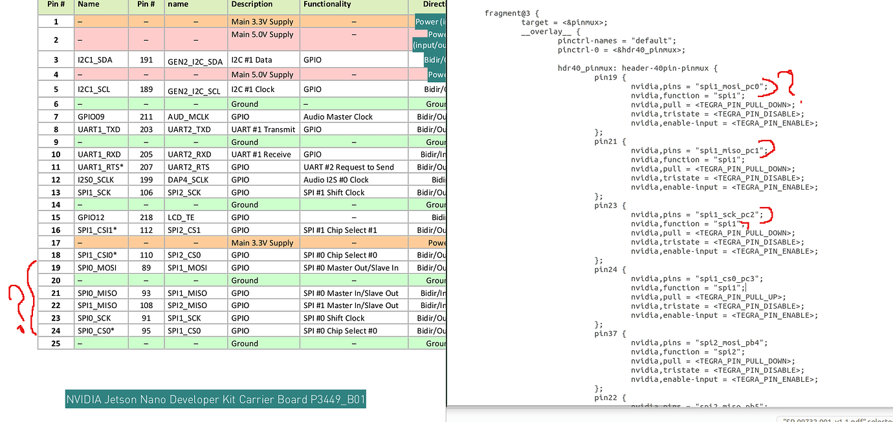This screenshot has width=893, height=422.
Task: Select the SPI1_MISO cell in row 21
Action: 187,293
